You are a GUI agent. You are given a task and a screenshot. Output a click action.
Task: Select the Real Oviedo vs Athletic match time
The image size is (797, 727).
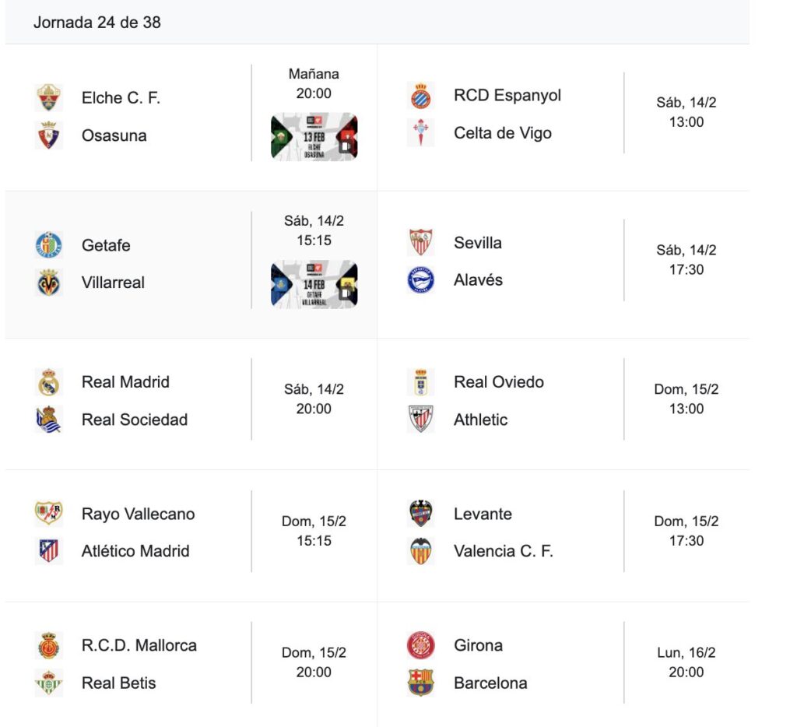[x=686, y=399]
